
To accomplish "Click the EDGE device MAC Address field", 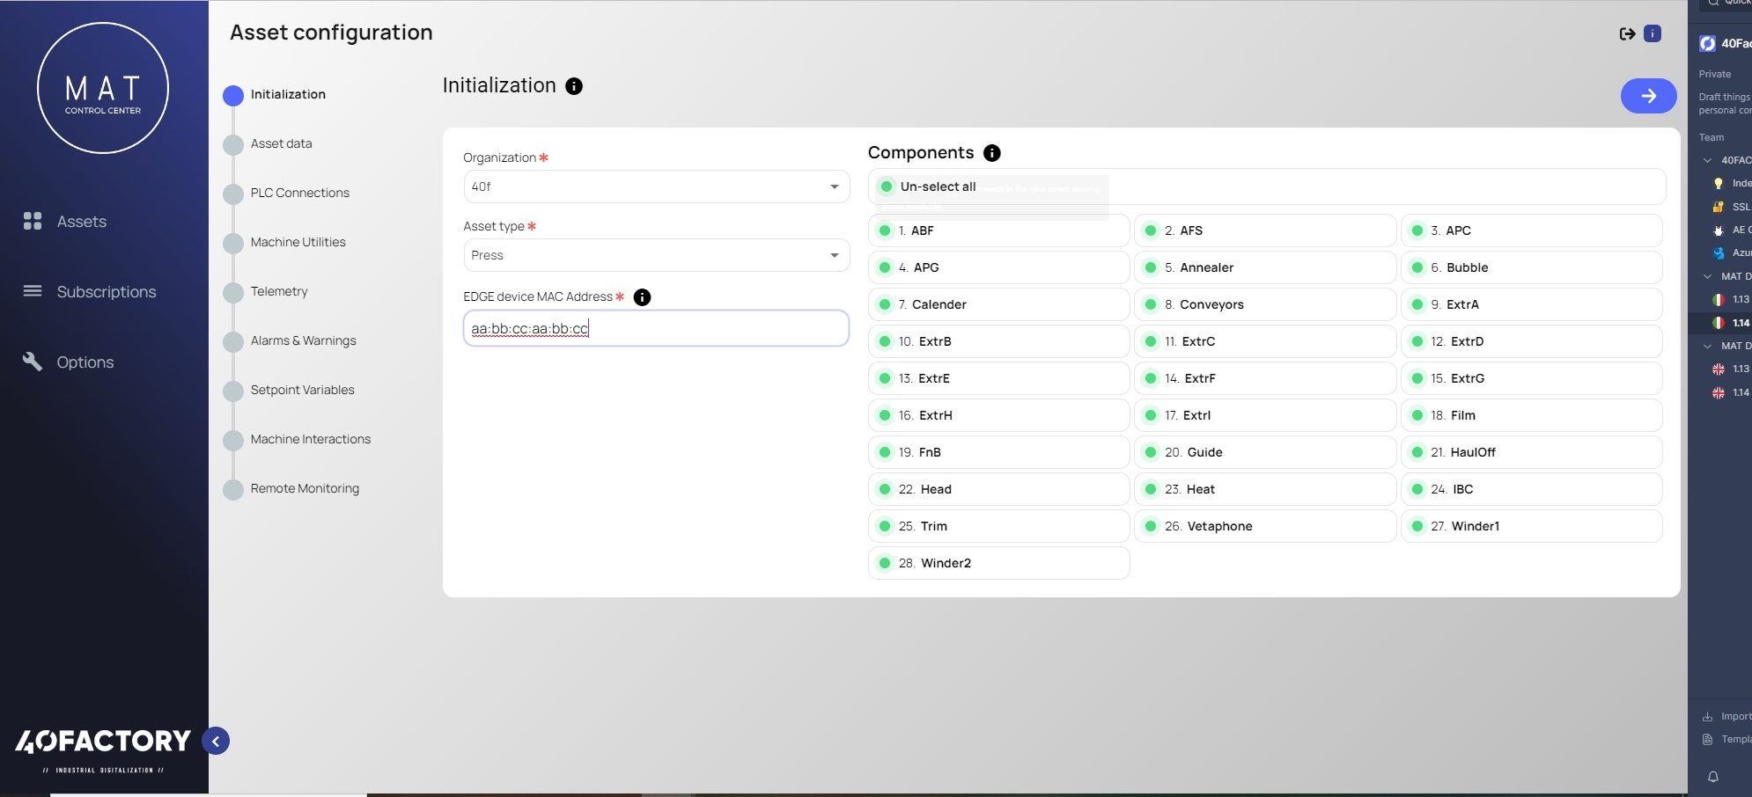I will click(656, 328).
